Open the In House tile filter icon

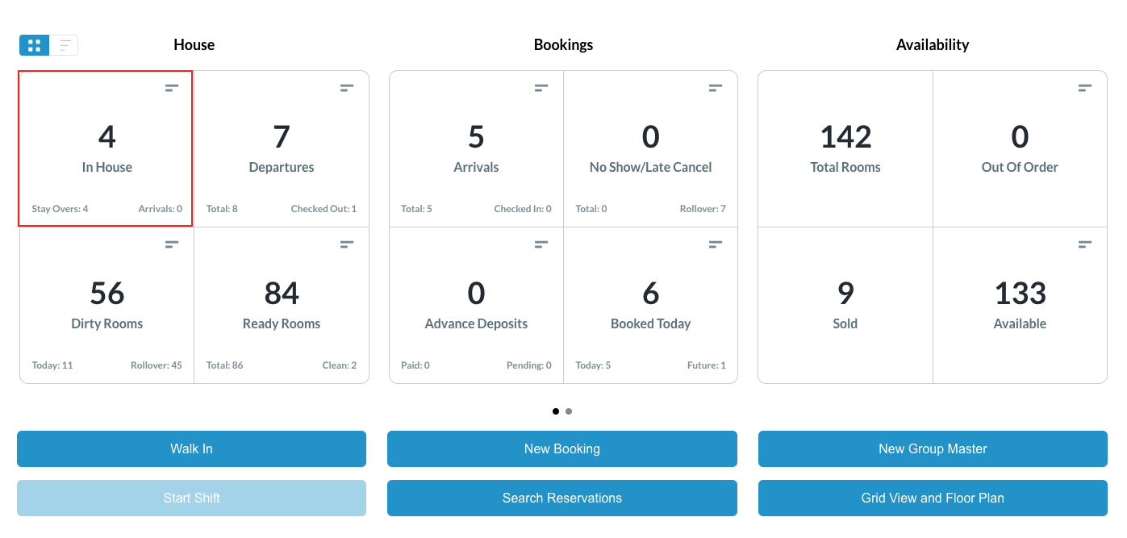point(172,88)
